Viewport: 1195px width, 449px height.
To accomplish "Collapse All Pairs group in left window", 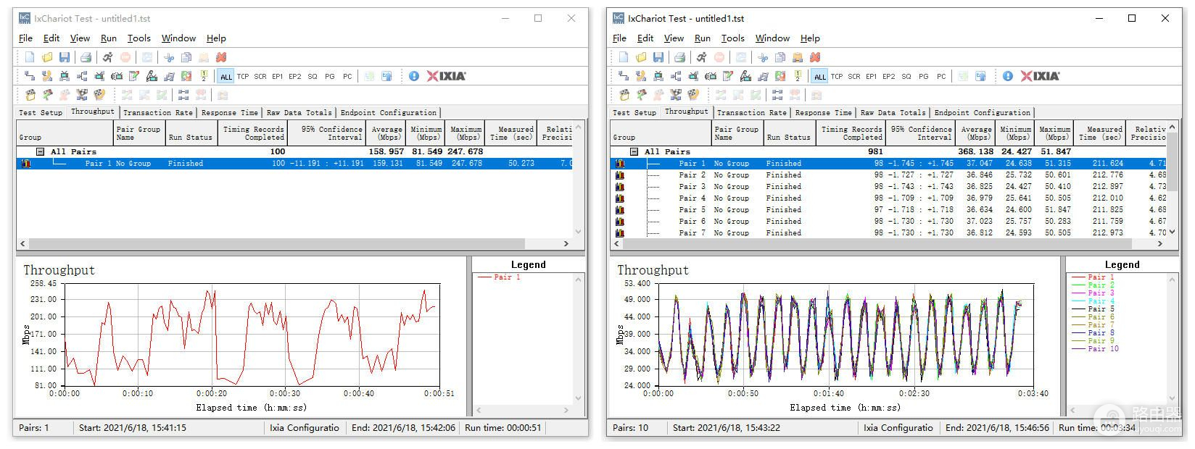I will [x=41, y=151].
